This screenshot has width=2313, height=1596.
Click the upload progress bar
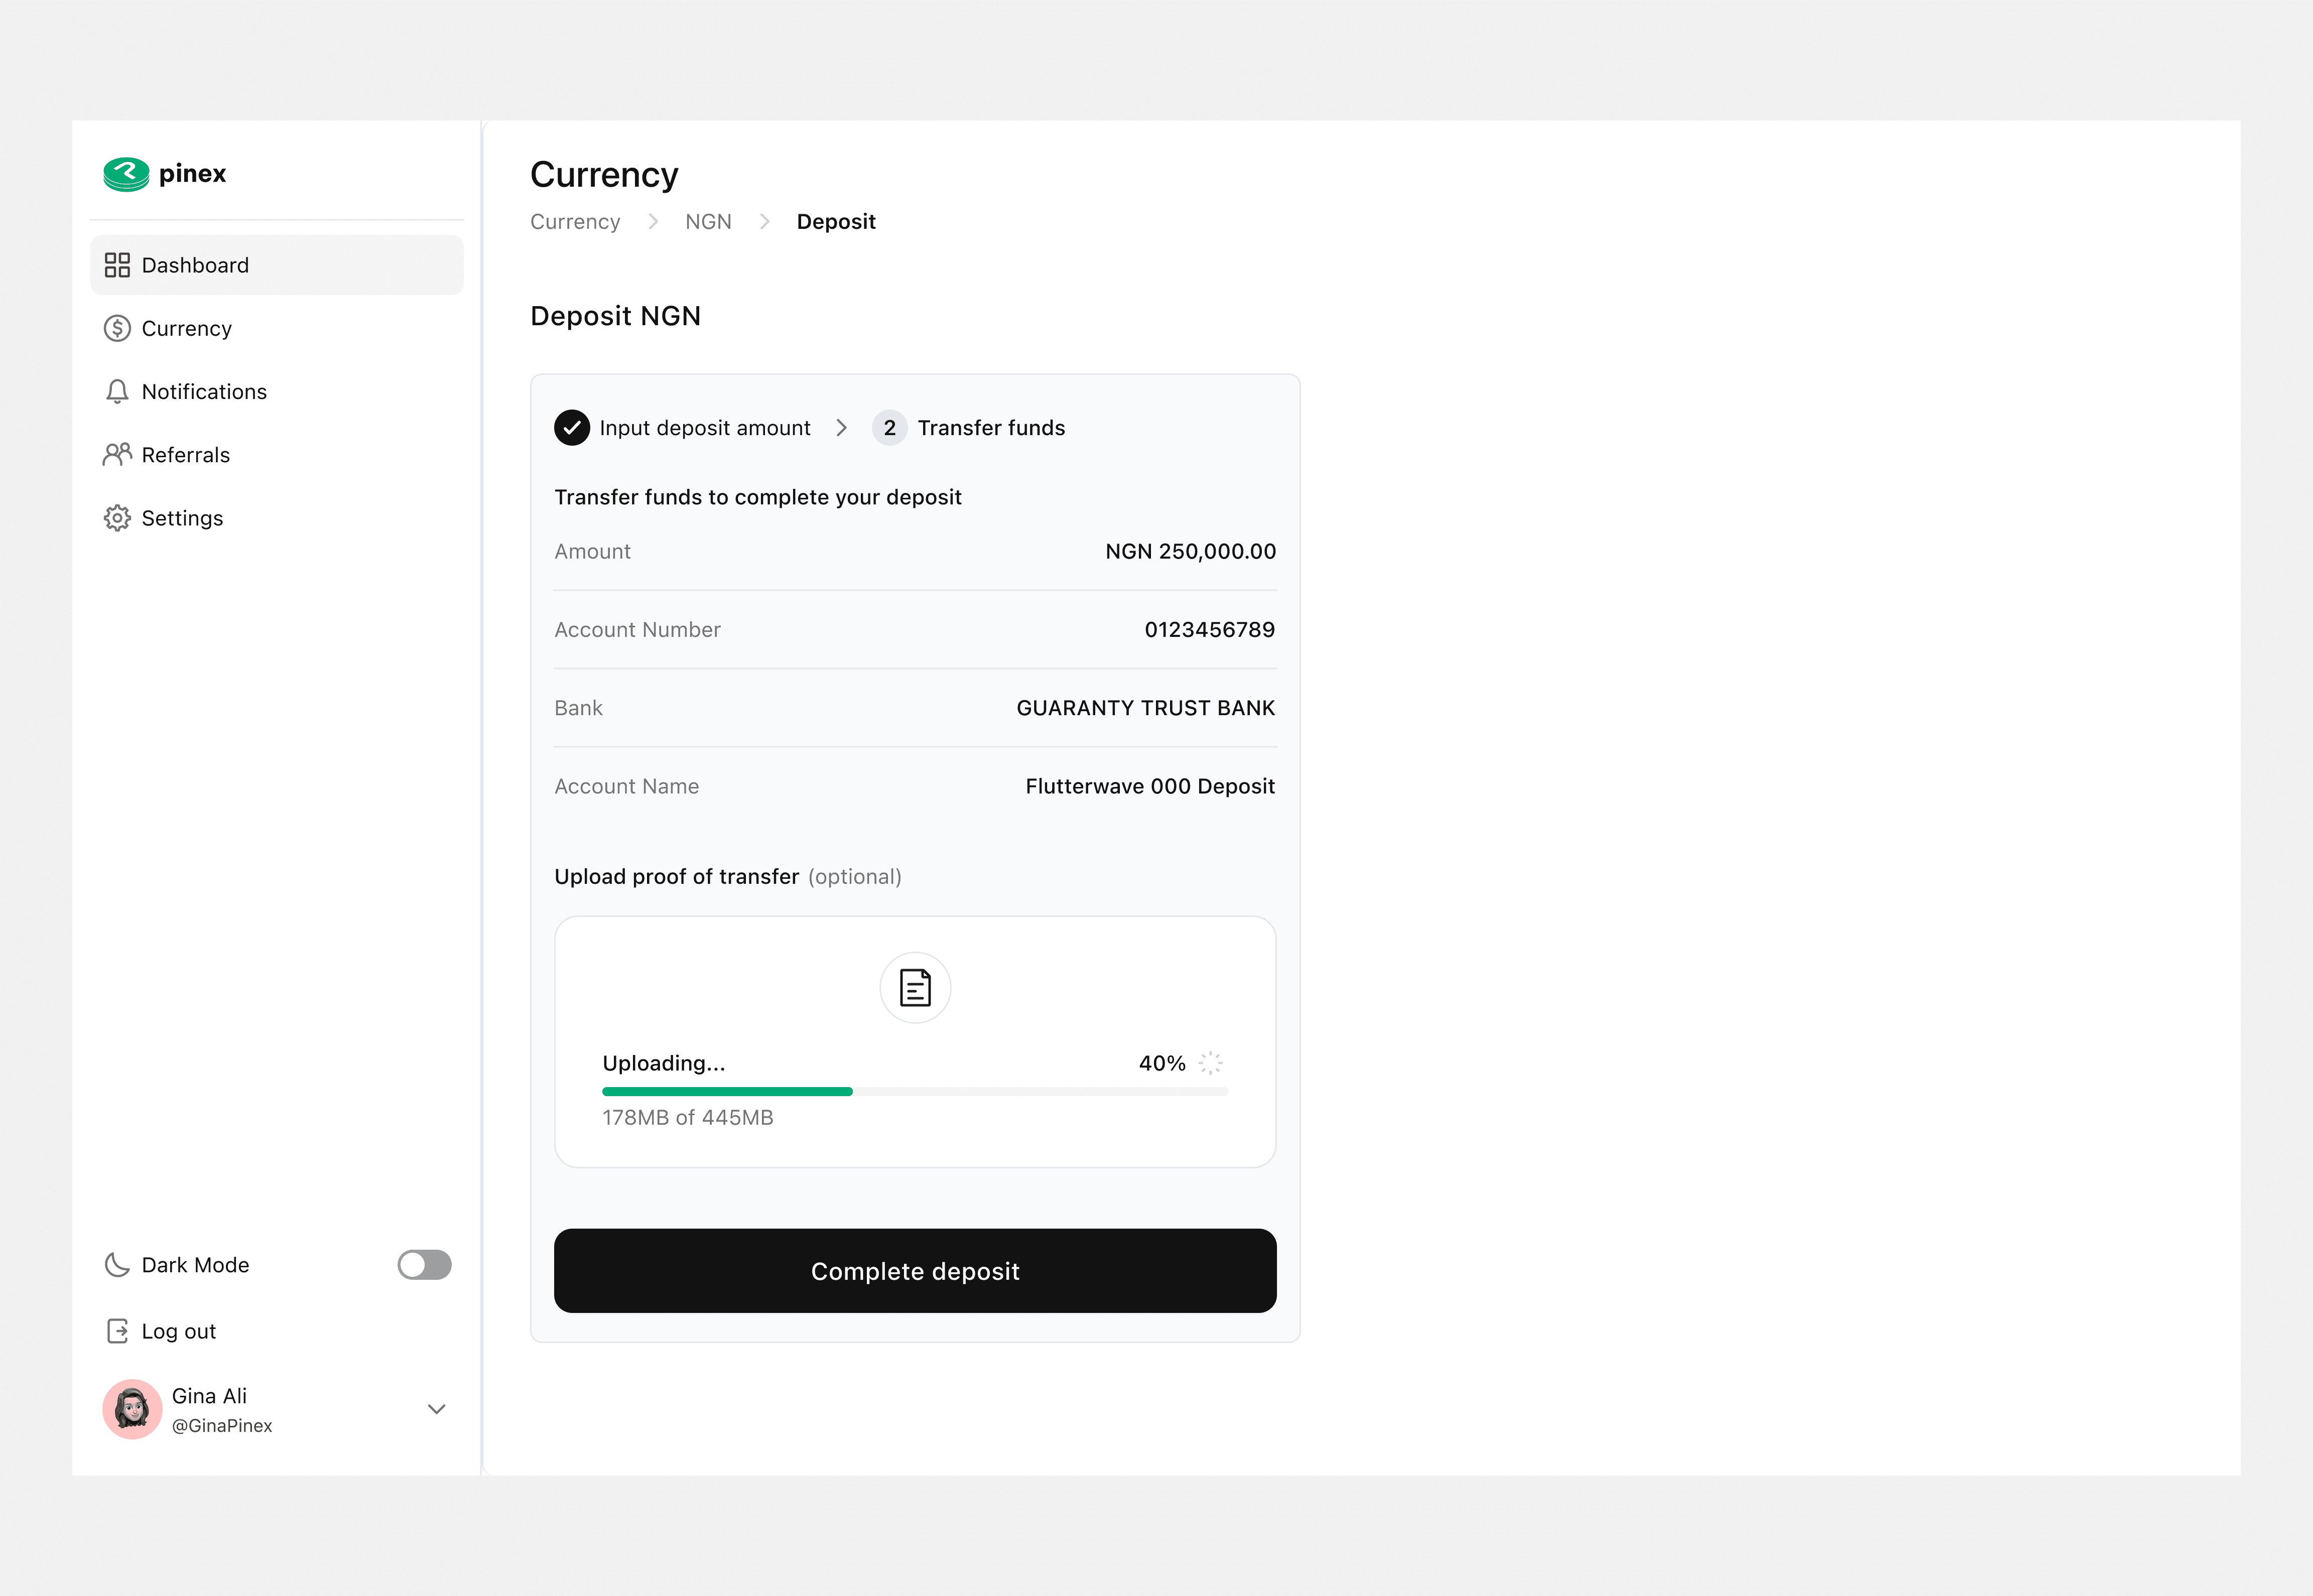click(x=915, y=1091)
